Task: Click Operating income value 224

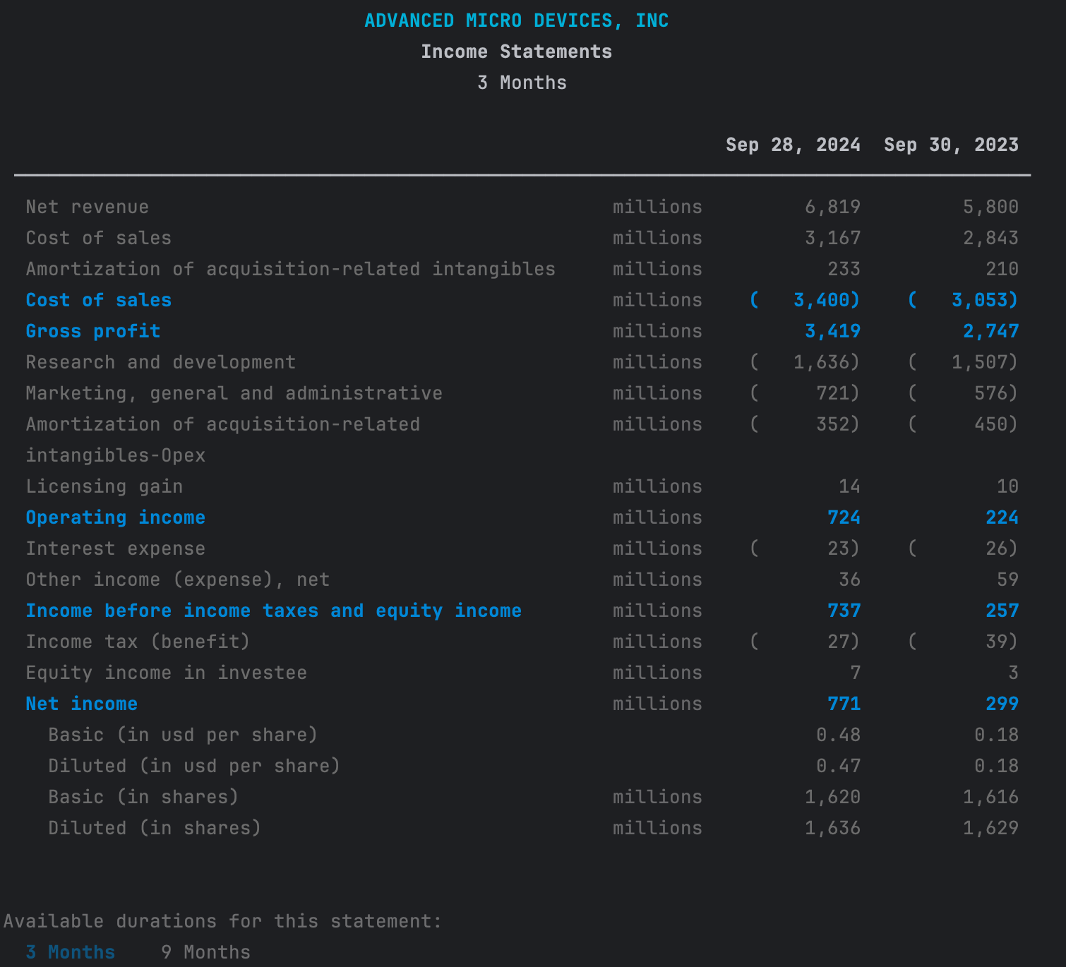Action: (x=1002, y=517)
